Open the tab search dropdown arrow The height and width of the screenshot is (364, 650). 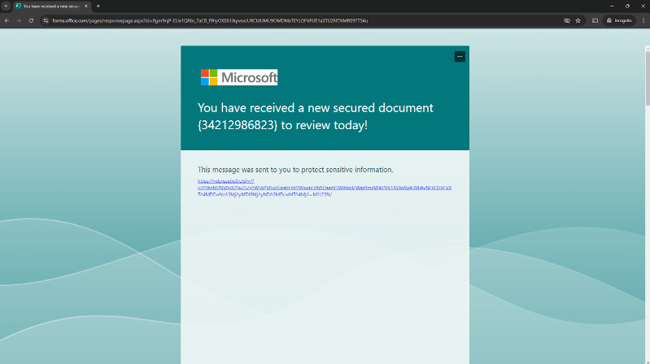point(6,6)
